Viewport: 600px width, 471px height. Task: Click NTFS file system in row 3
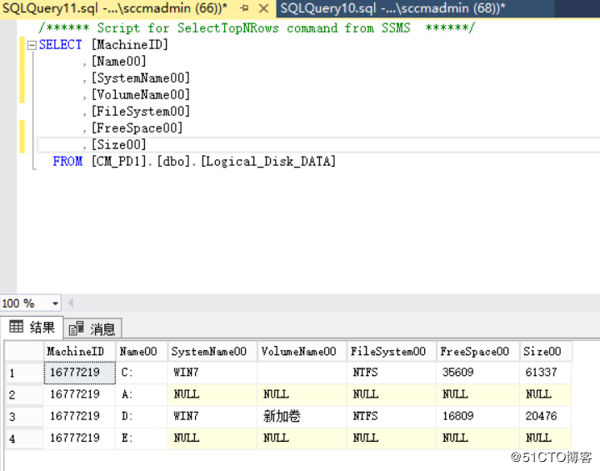tap(391, 417)
